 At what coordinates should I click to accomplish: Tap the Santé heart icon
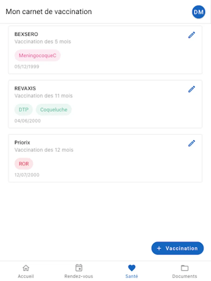click(132, 268)
